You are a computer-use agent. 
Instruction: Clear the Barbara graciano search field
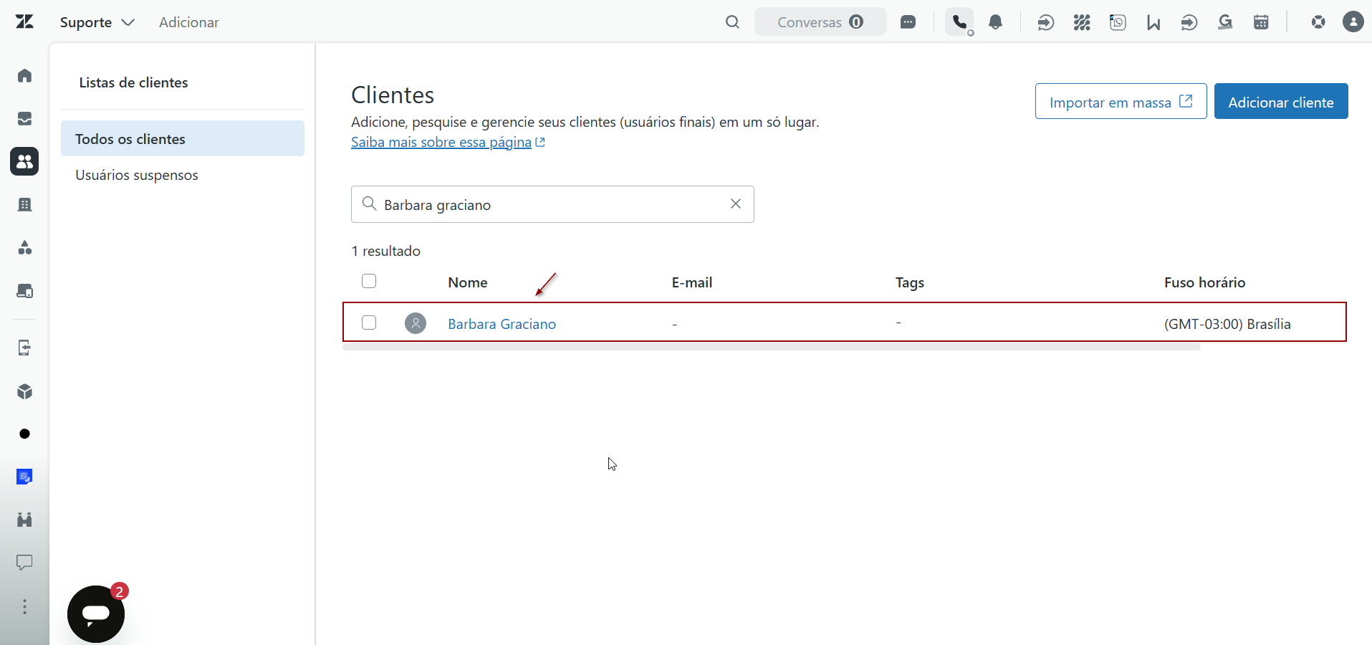pyautogui.click(x=736, y=204)
